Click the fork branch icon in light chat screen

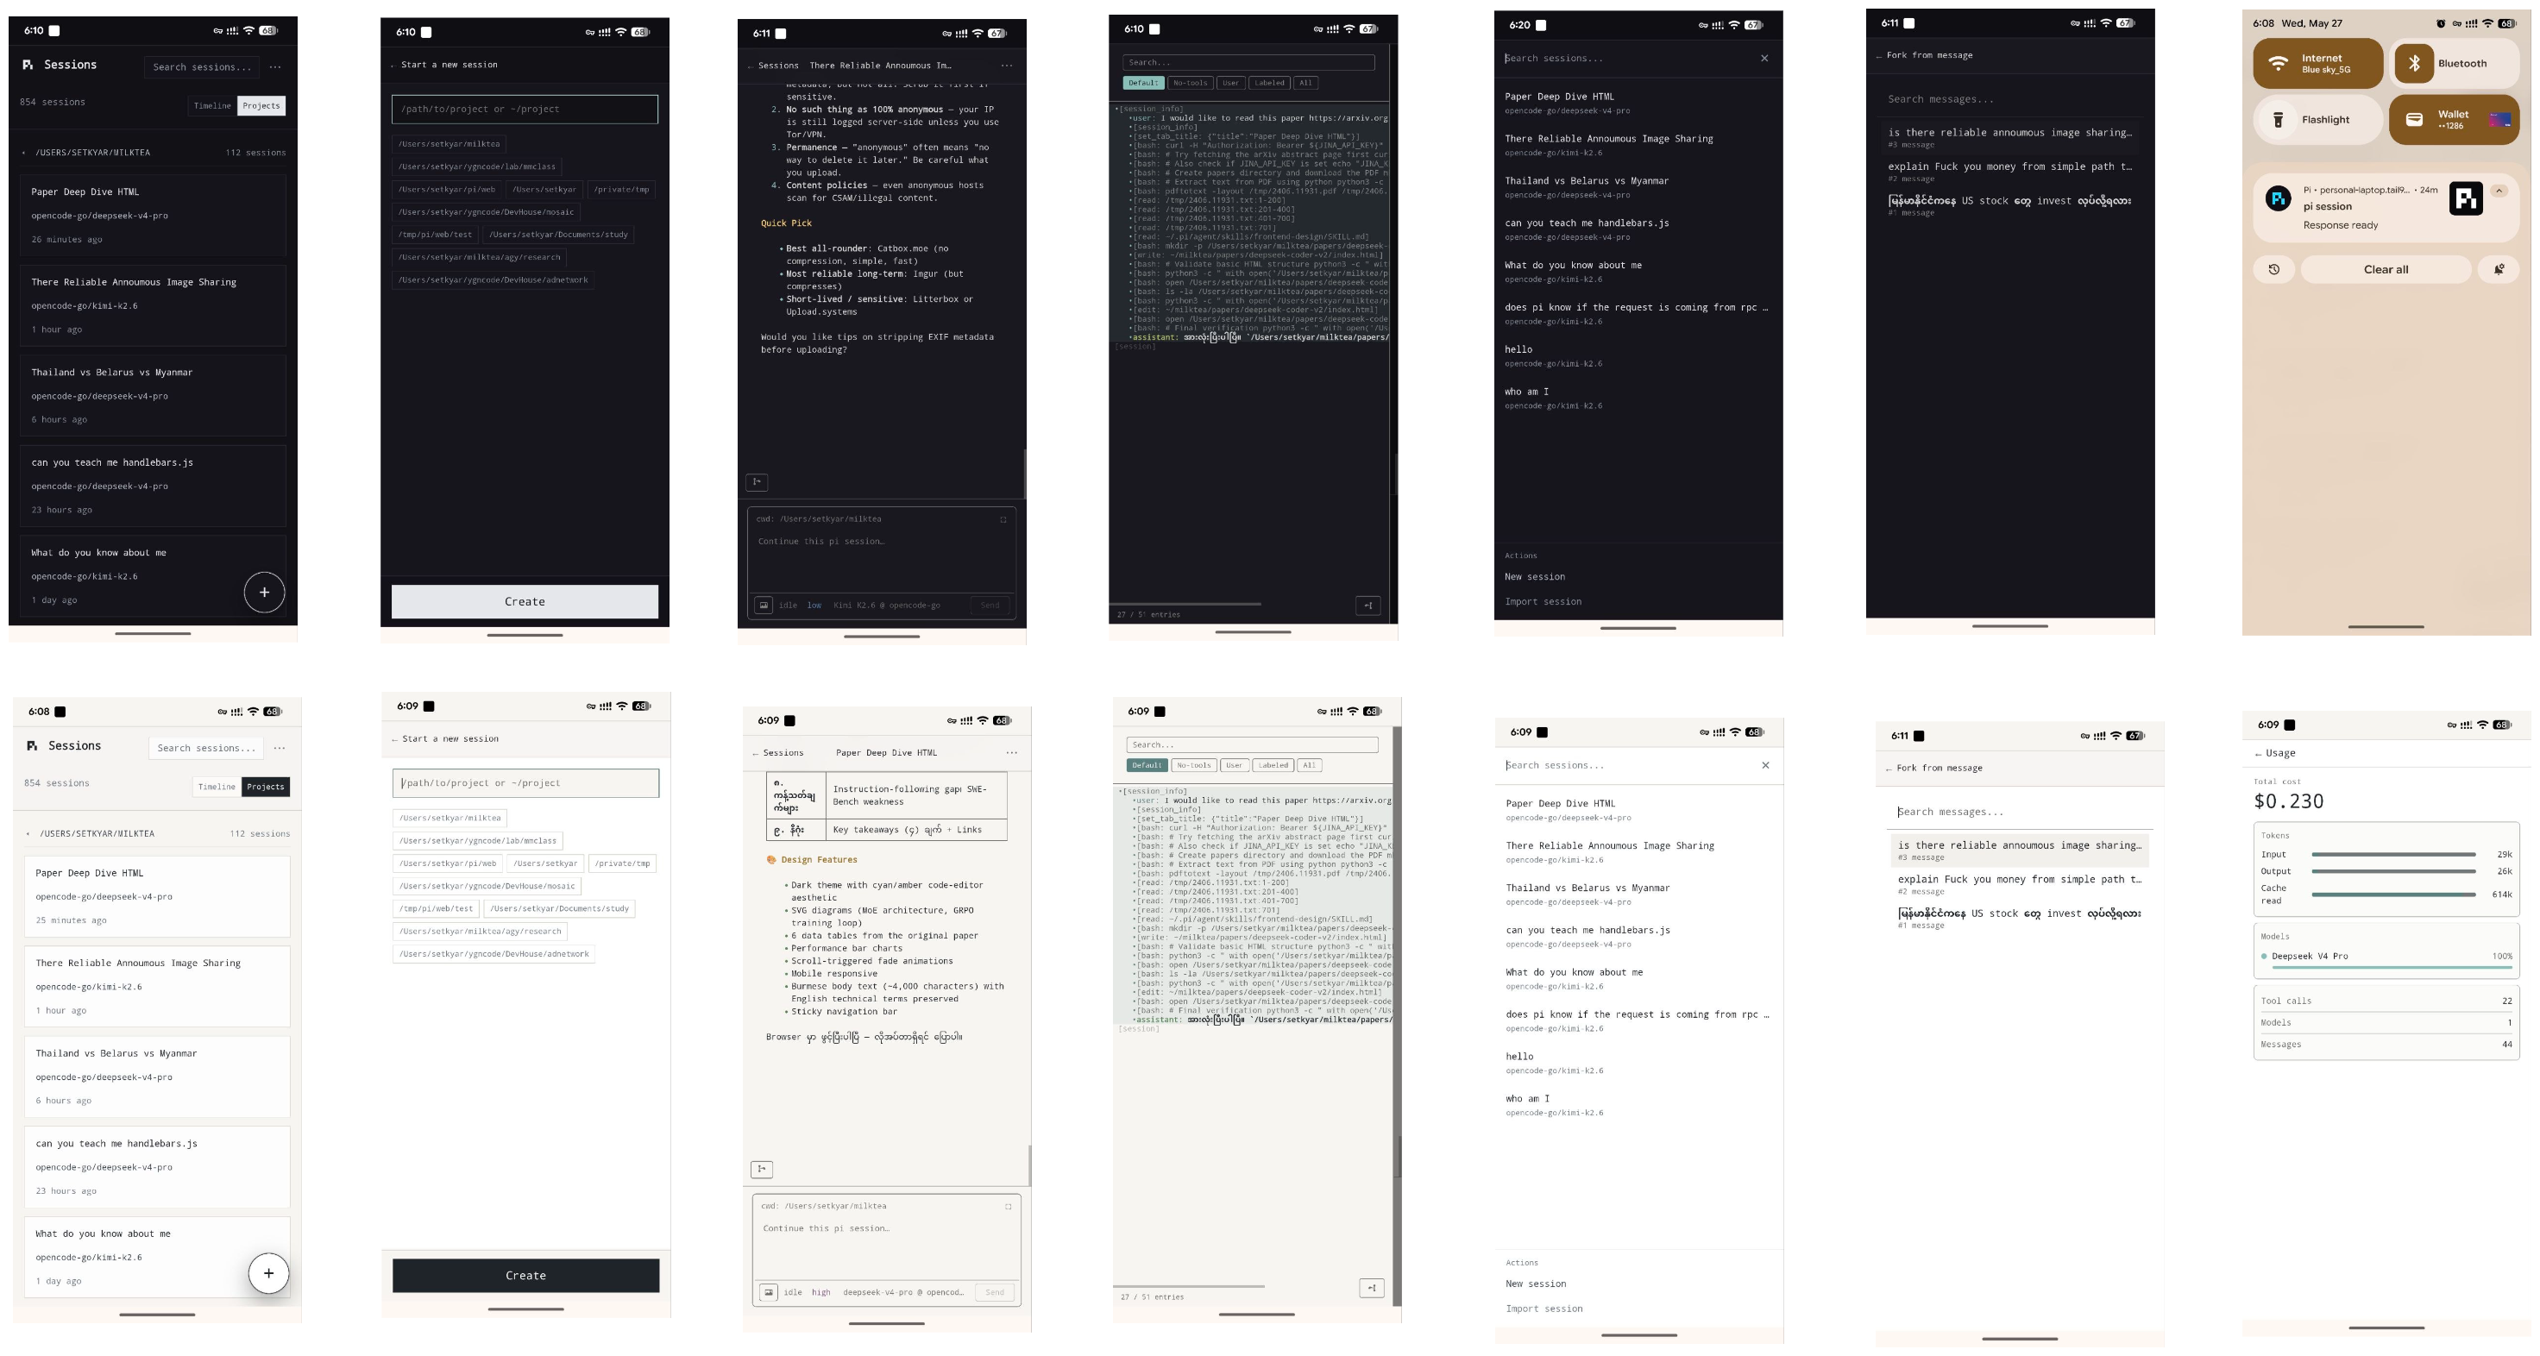[761, 1170]
